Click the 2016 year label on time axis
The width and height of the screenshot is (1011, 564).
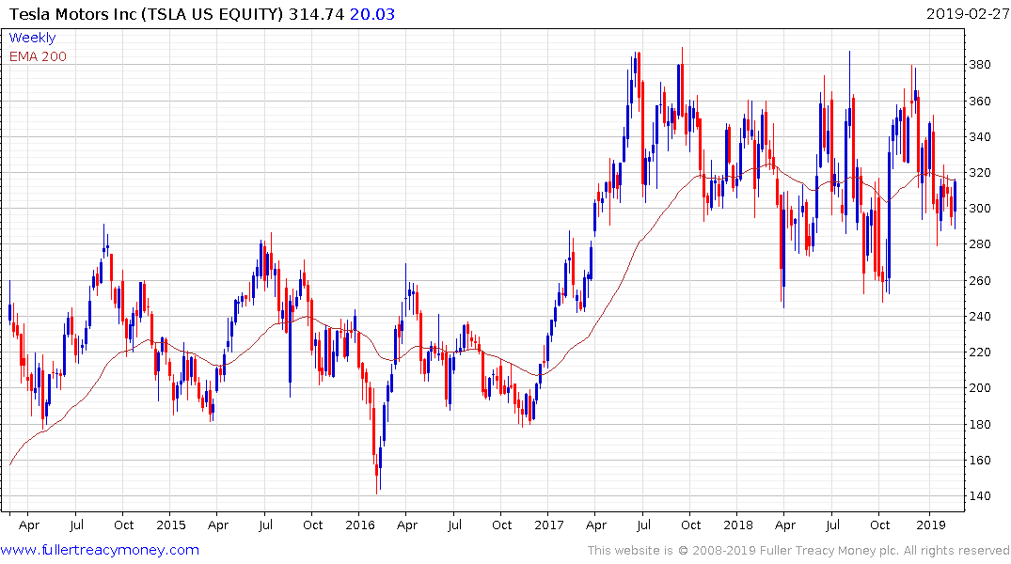(x=360, y=525)
